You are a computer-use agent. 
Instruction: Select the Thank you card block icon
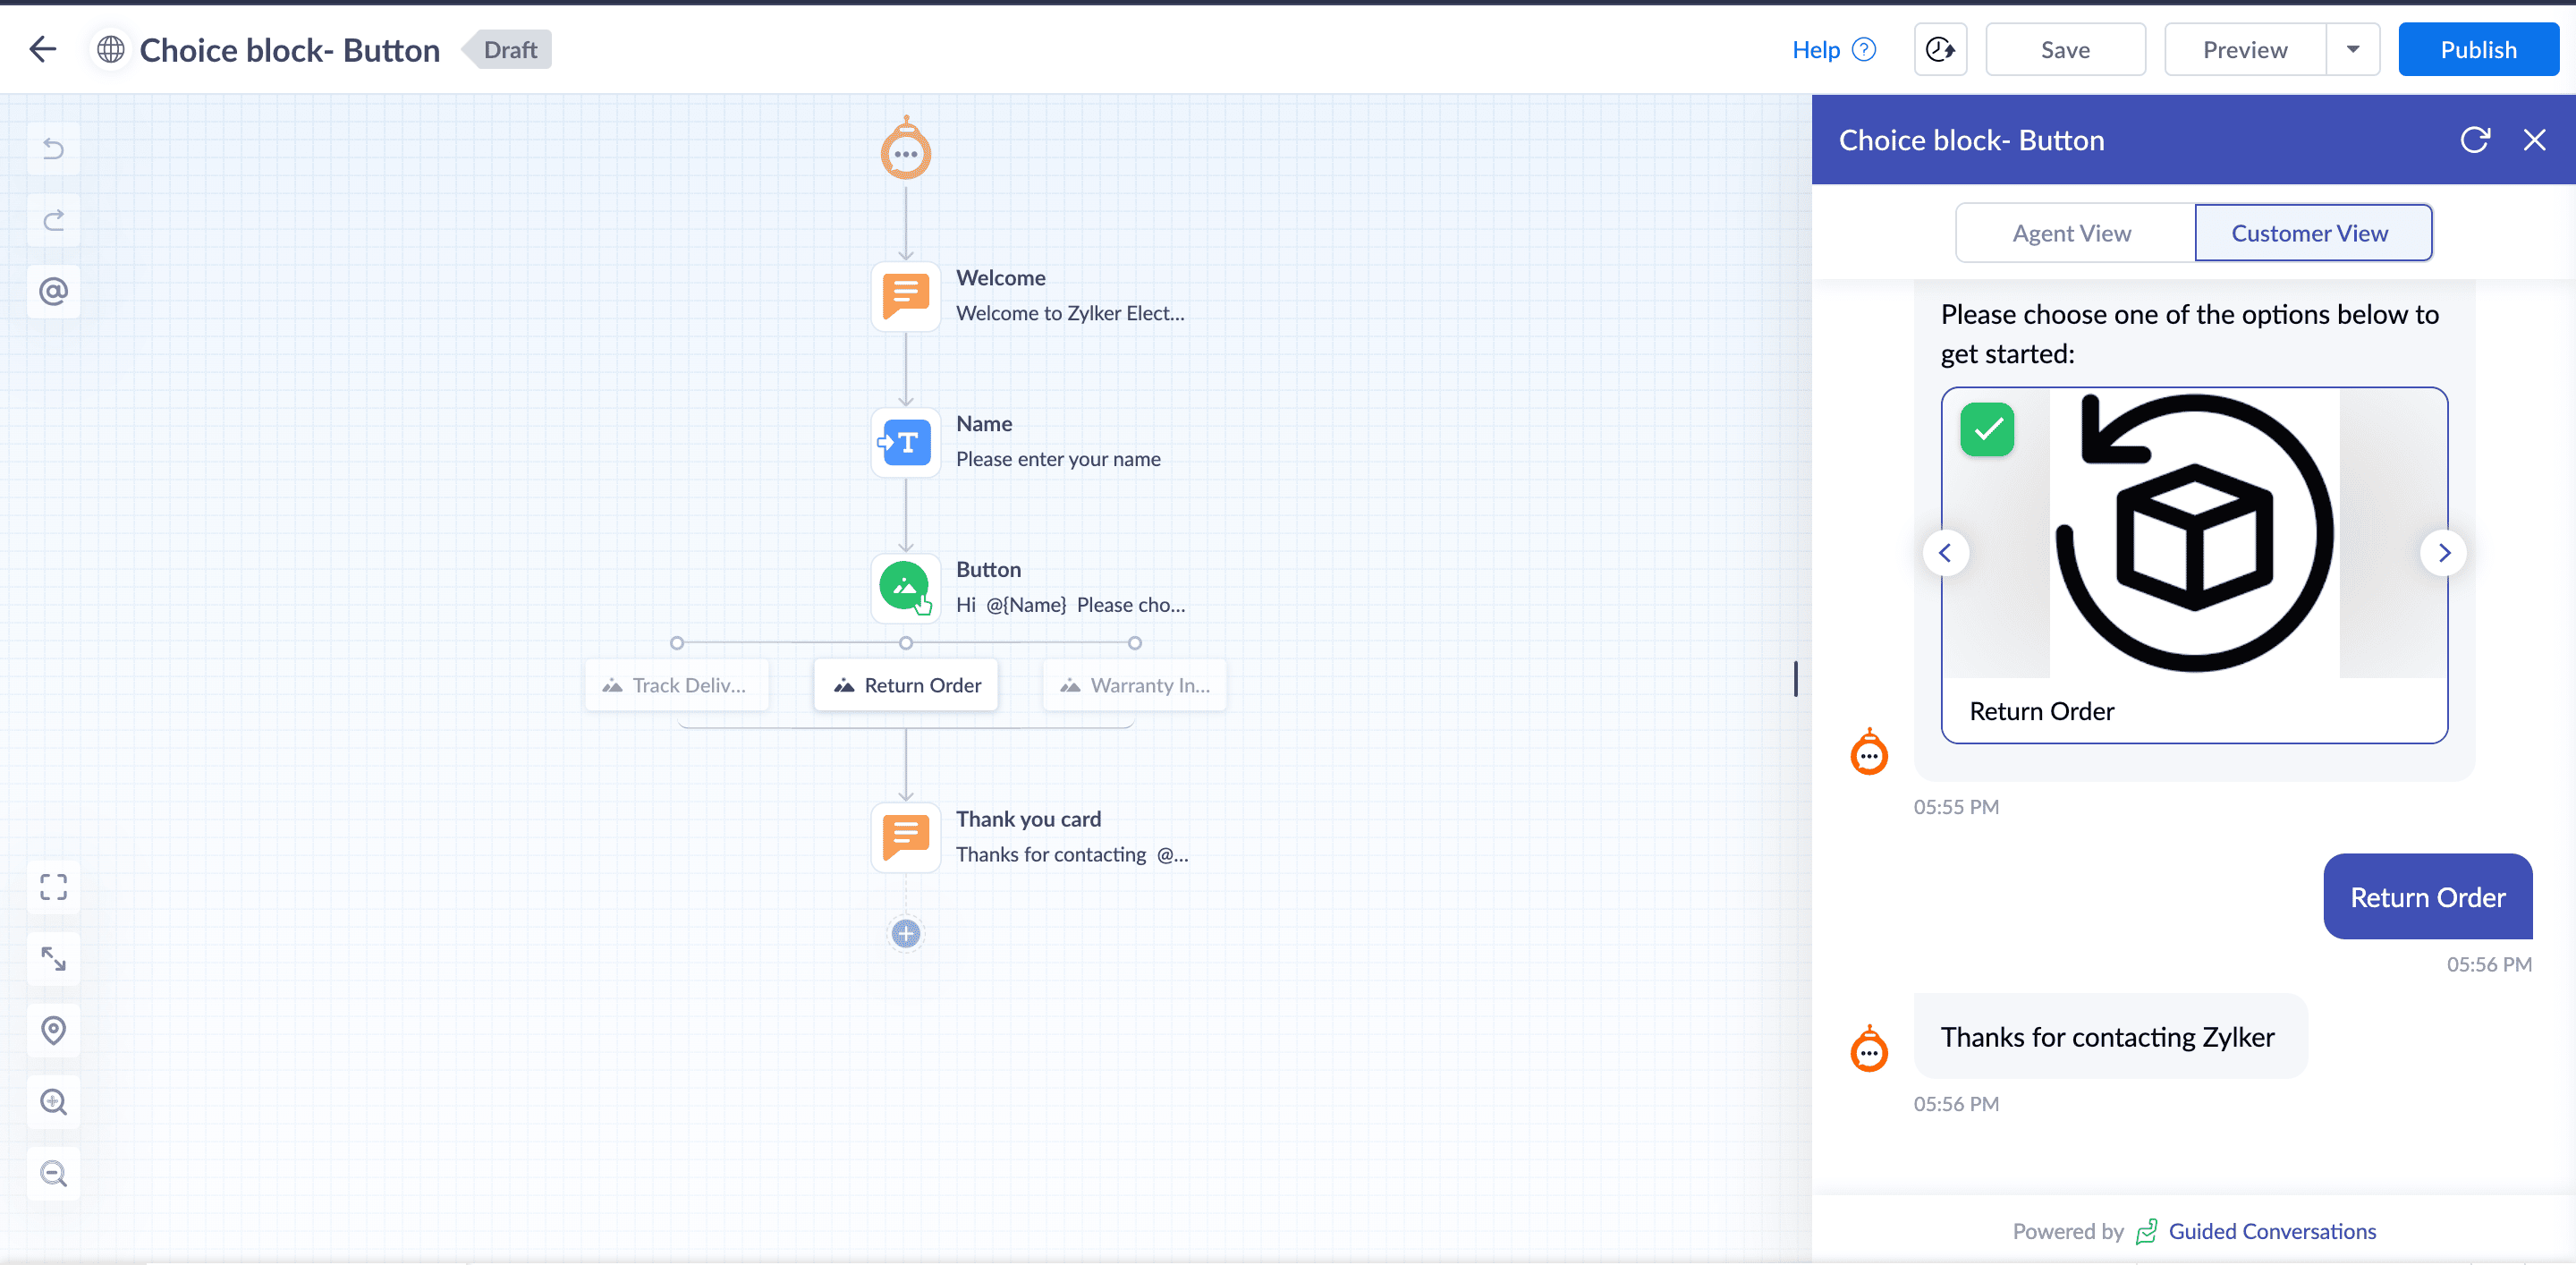(x=905, y=837)
